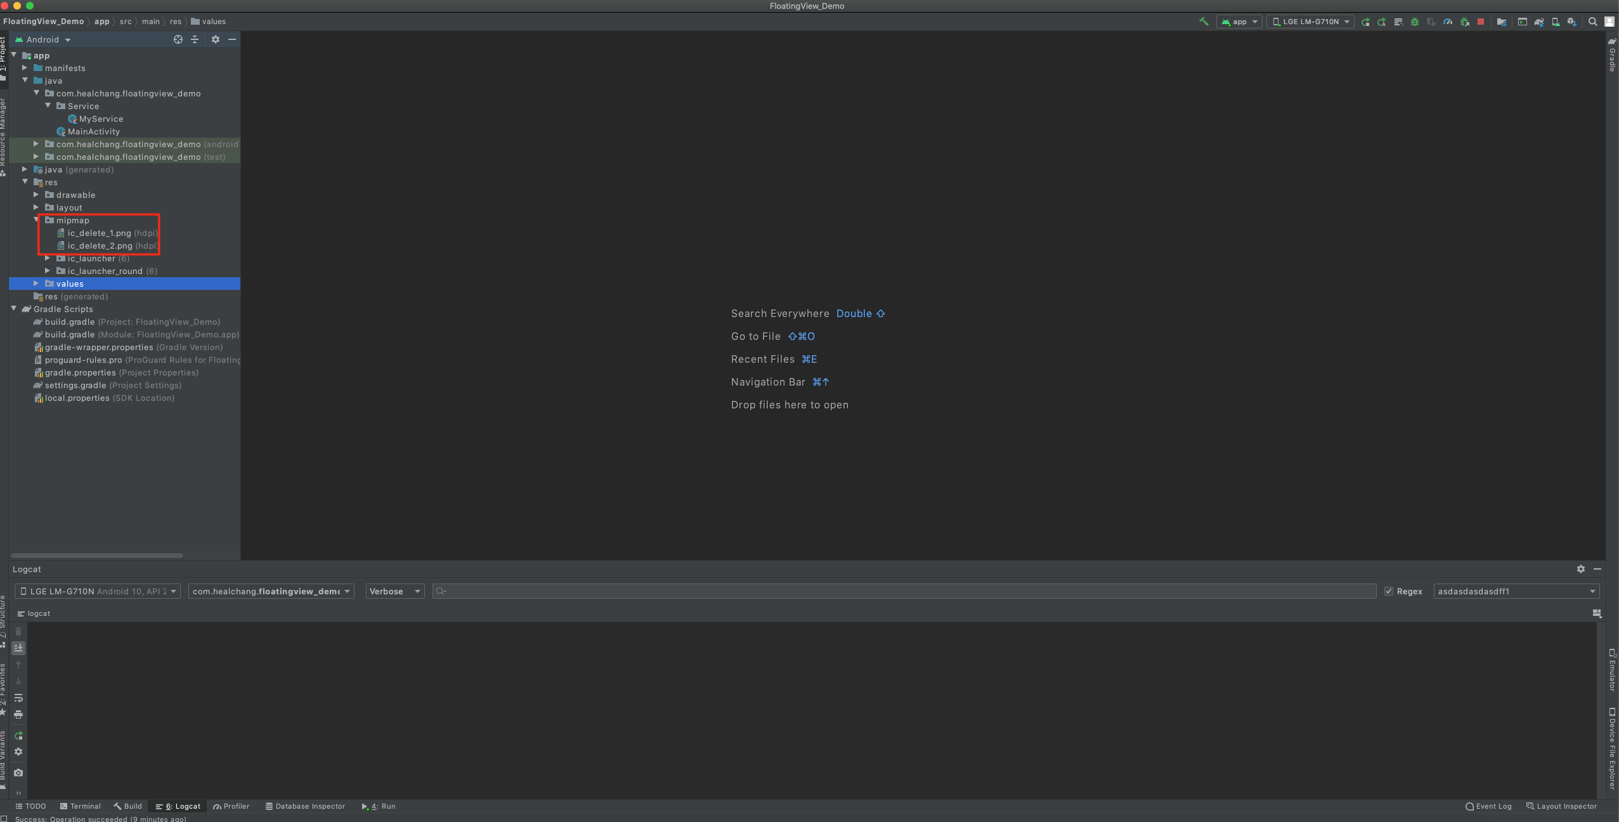Screen dimensions: 1619x822
Task: Click the Print icon in Logcat sidebar
Action: click(x=18, y=714)
